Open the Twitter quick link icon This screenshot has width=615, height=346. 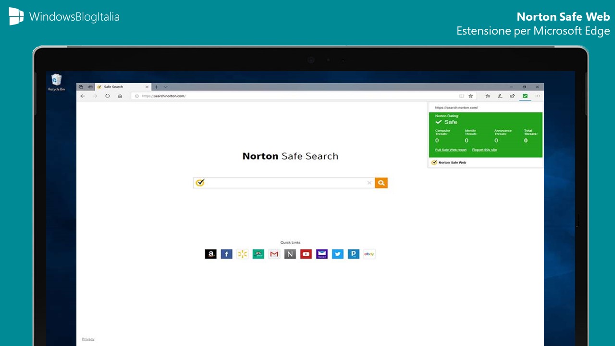point(338,254)
